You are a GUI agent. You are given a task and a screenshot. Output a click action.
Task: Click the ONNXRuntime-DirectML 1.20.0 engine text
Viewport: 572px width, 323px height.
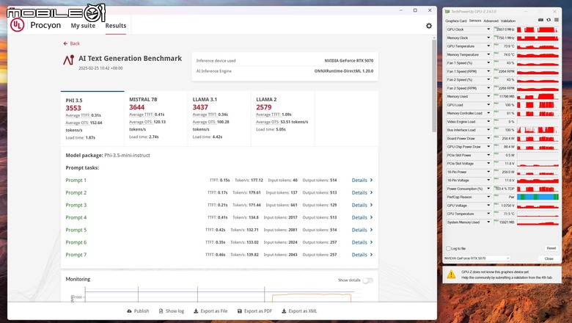coord(344,71)
